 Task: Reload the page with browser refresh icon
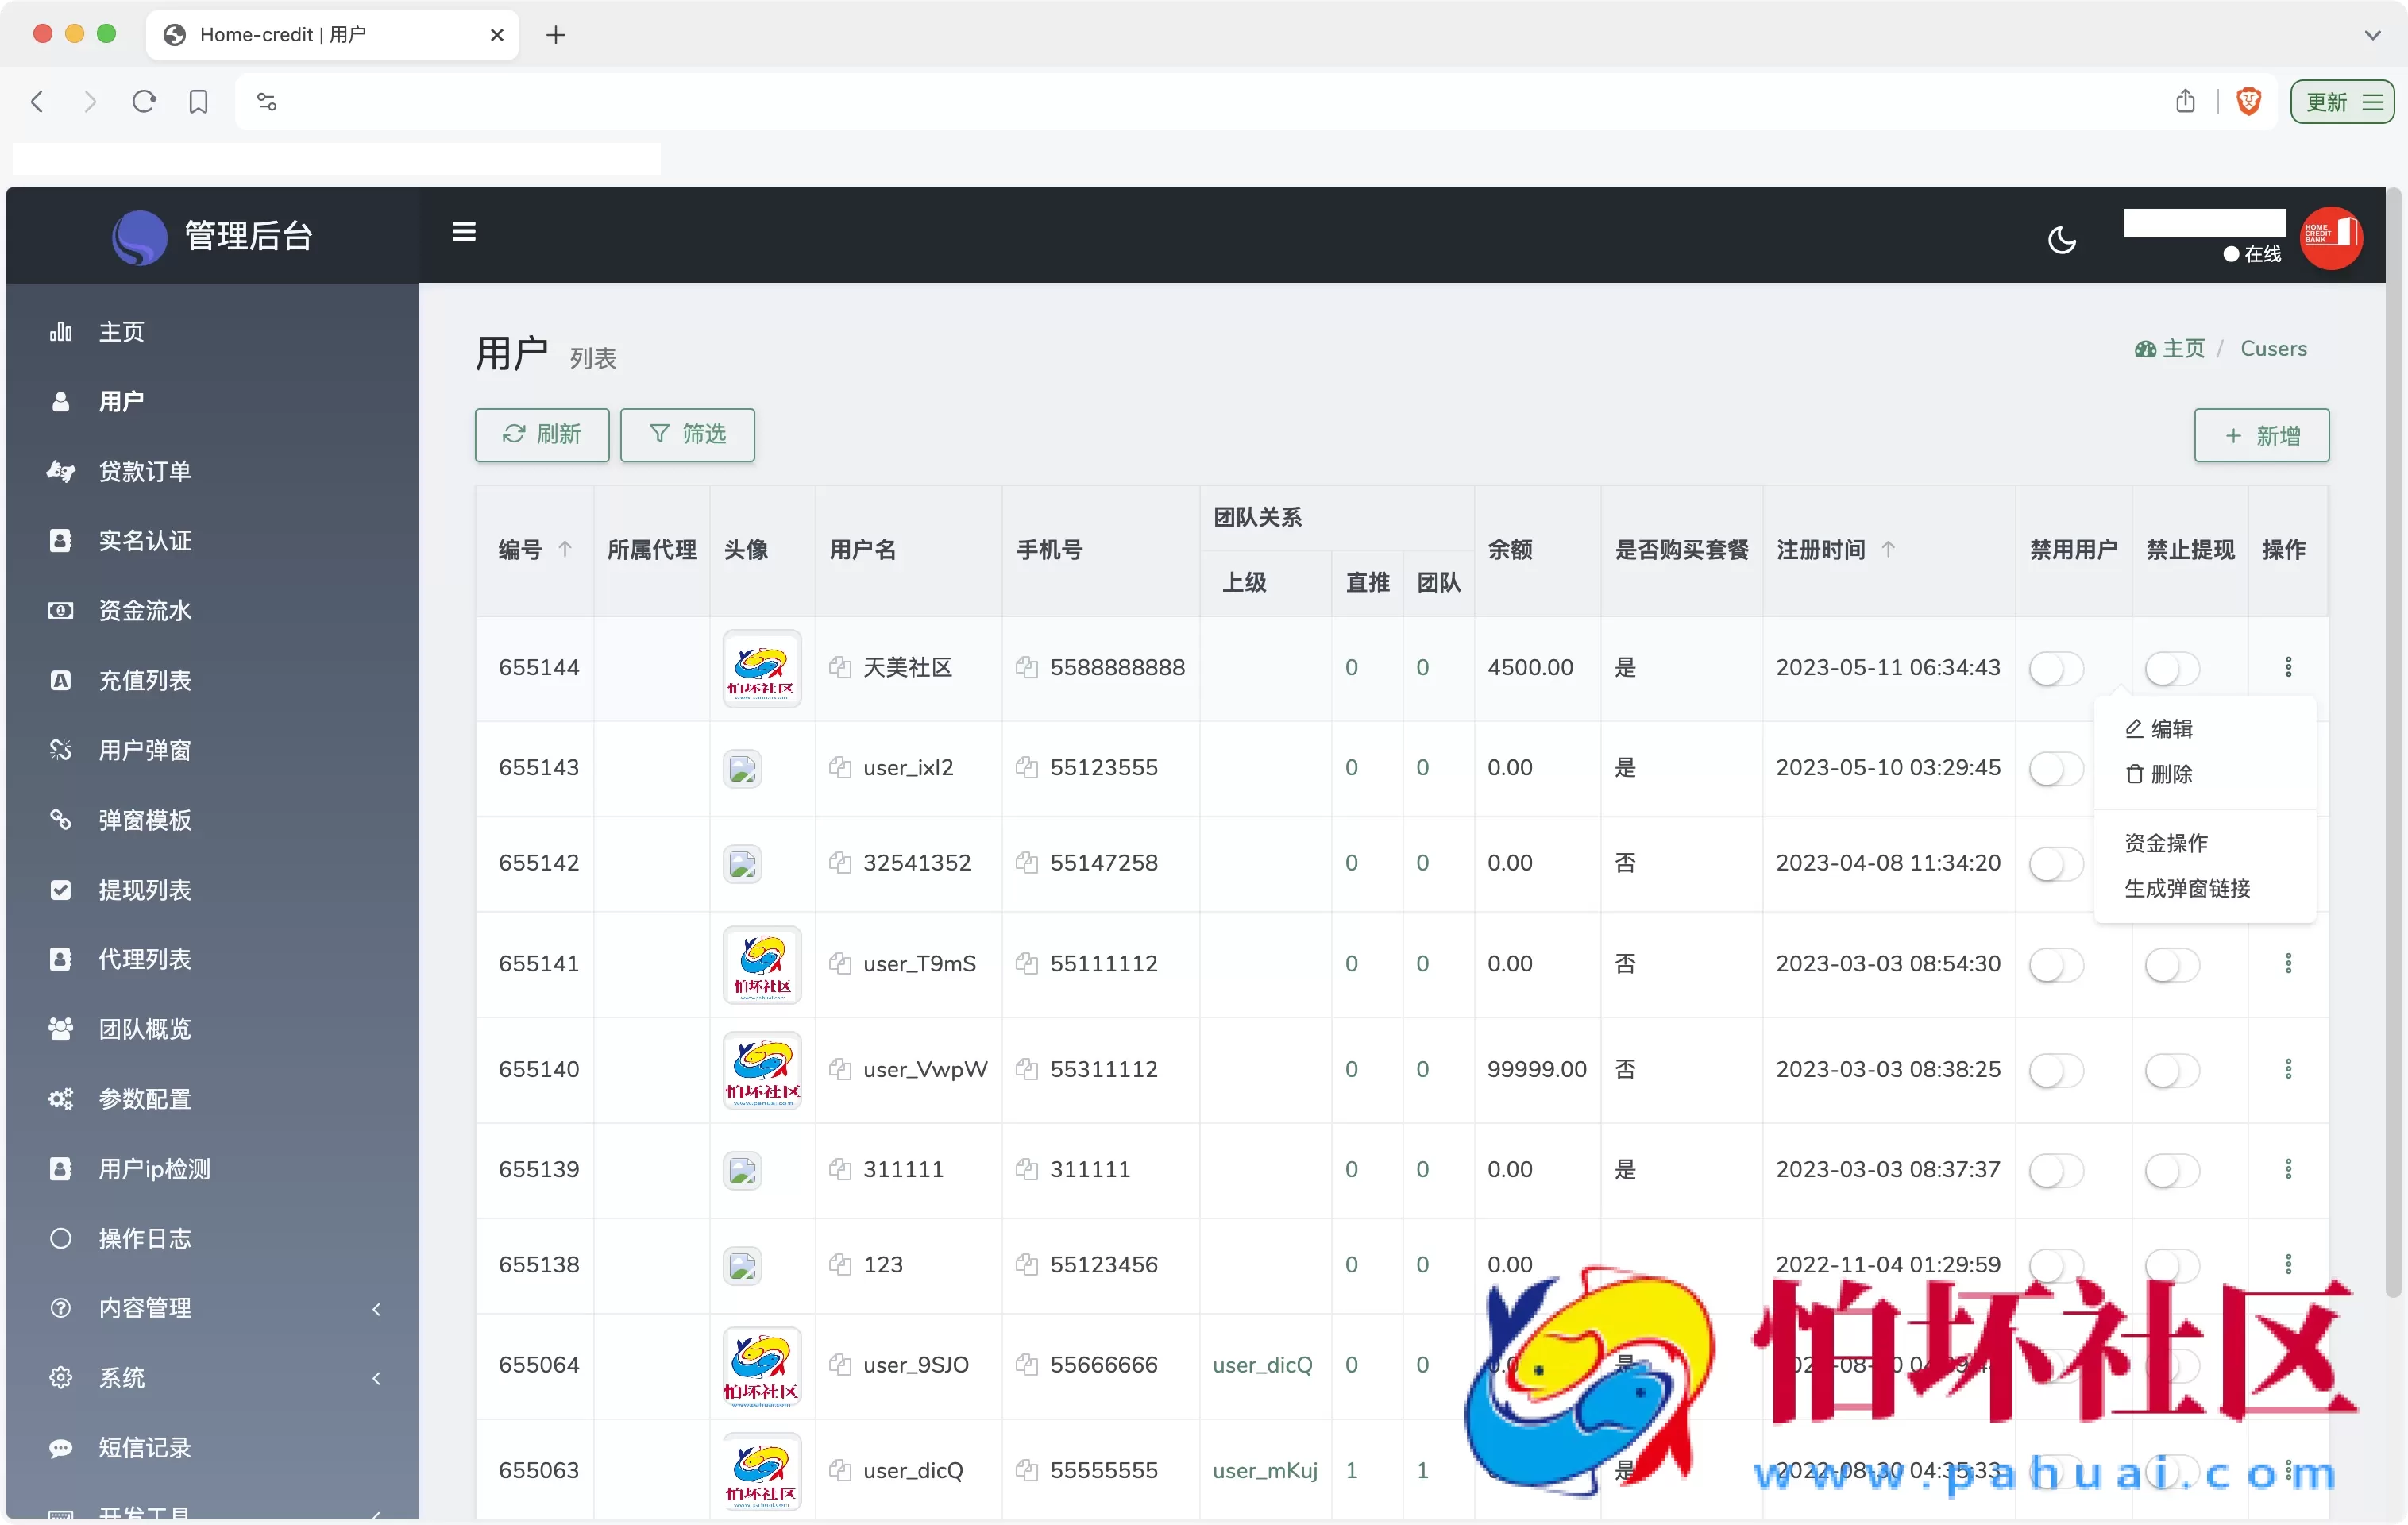tap(144, 101)
